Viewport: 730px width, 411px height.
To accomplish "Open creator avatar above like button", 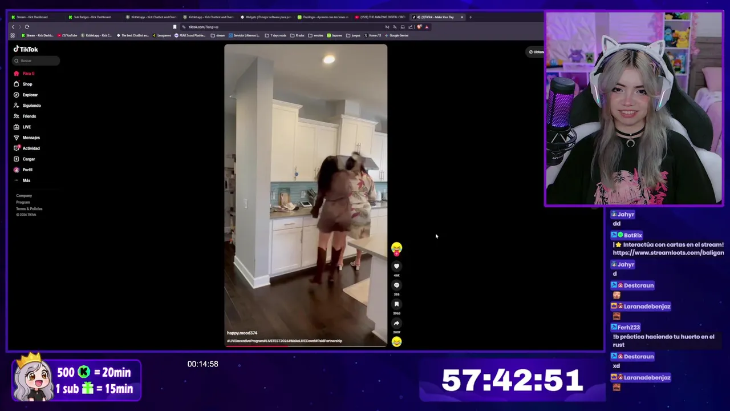I will click(x=396, y=248).
